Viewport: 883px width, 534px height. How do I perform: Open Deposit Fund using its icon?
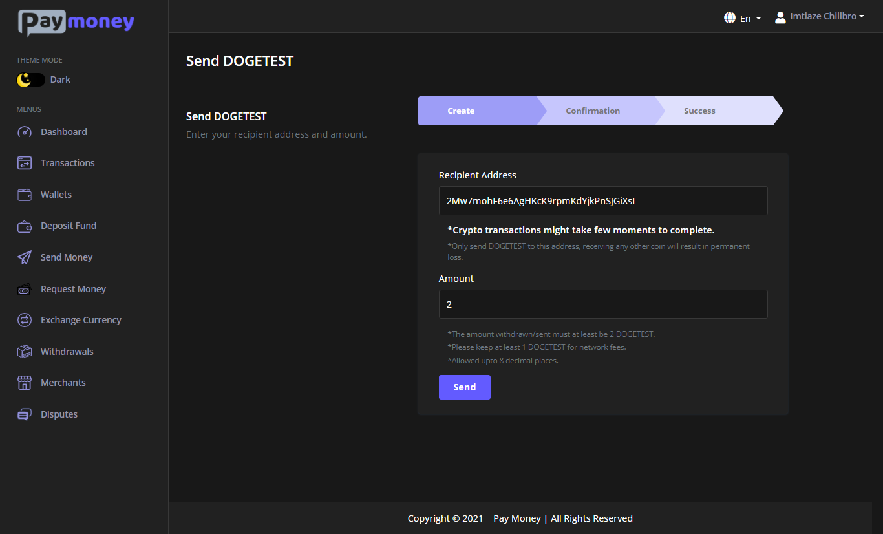(x=24, y=226)
